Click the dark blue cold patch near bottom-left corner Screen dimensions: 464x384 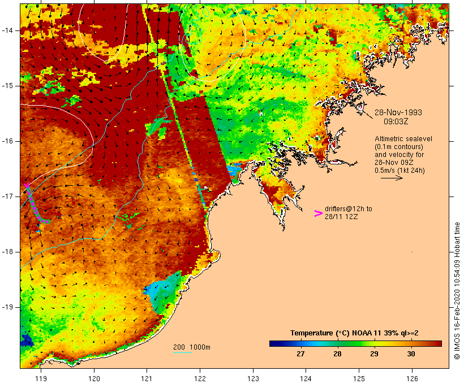pos(27,340)
